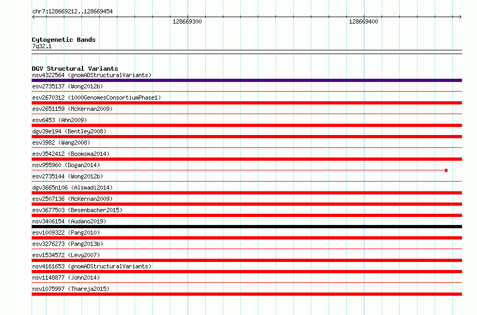The image size is (477, 315).
Task: Click nsv955960 (Dogan2014) label
Action: coord(66,165)
